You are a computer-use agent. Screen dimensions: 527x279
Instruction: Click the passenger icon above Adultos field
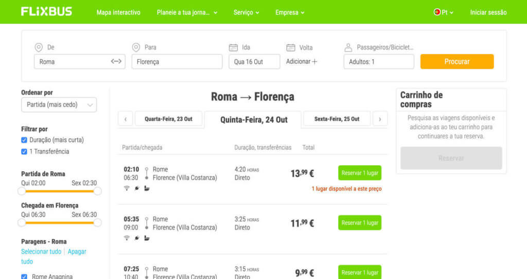click(x=348, y=47)
